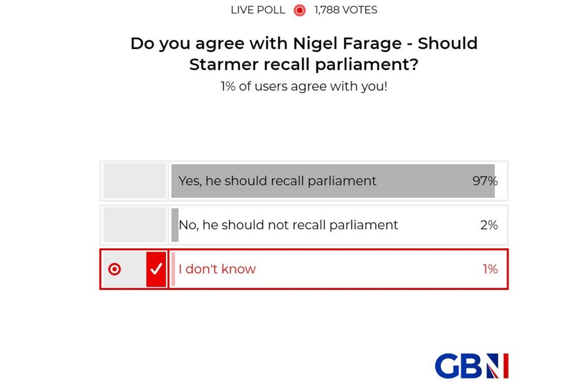Click the red LIVE POLL dot icon

point(299,9)
